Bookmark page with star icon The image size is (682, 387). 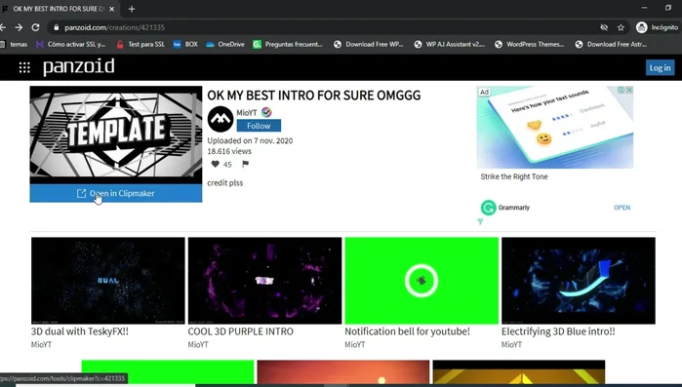click(621, 27)
